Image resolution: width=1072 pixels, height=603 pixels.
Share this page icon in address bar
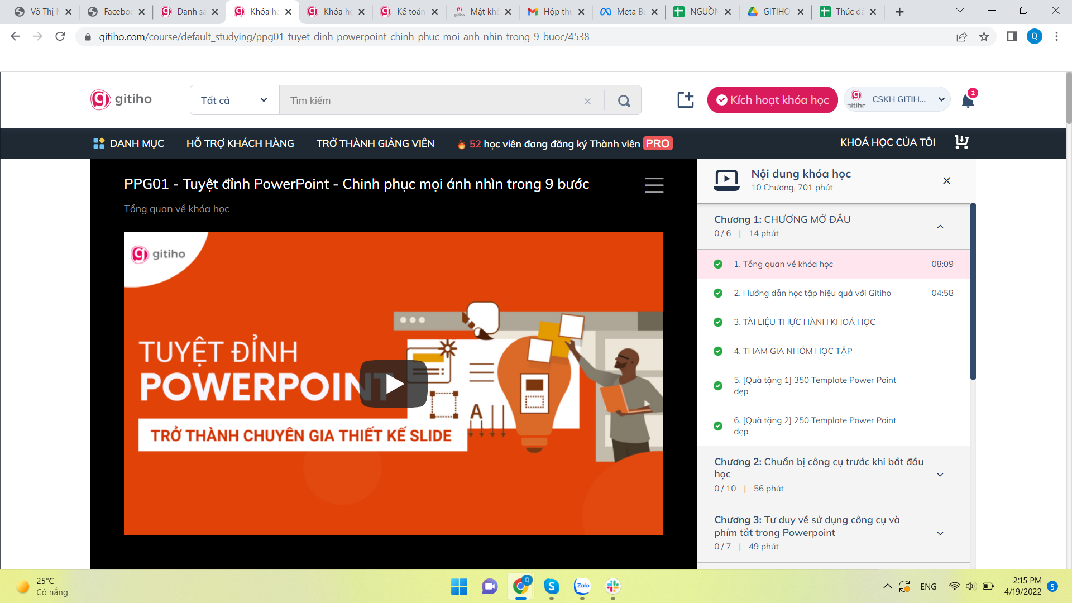point(961,37)
